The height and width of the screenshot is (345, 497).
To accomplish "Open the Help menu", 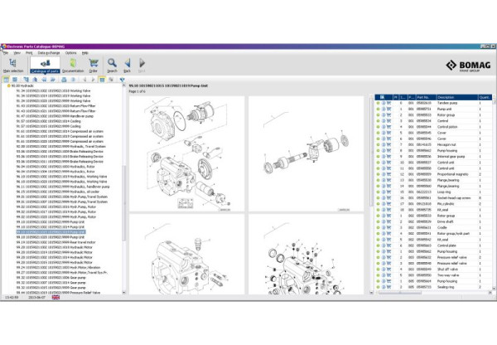I will point(86,52).
